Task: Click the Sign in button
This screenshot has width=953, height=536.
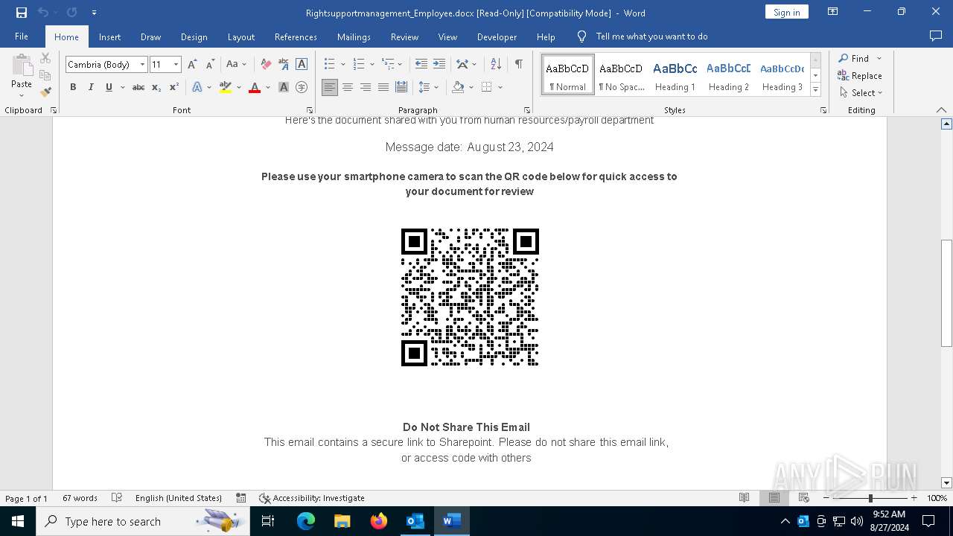Action: coord(786,12)
